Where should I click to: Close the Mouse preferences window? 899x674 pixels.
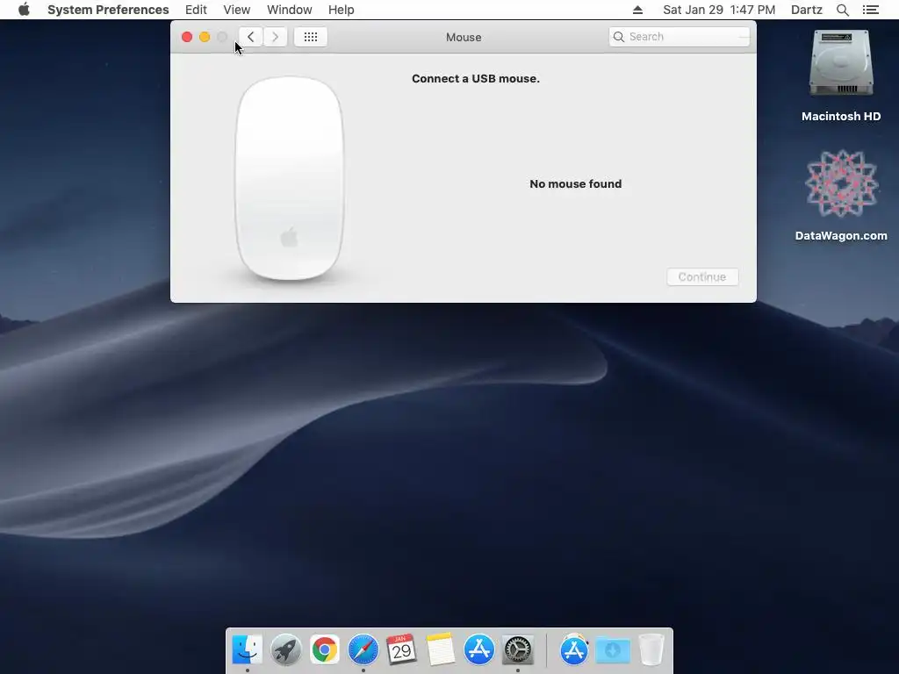point(187,37)
